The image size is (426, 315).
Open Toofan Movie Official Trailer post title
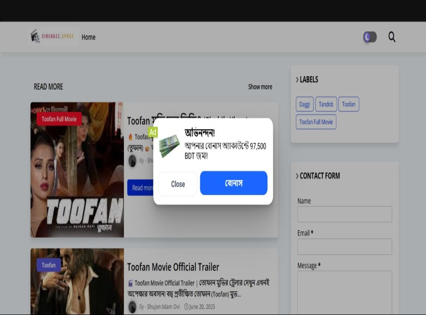pyautogui.click(x=173, y=267)
